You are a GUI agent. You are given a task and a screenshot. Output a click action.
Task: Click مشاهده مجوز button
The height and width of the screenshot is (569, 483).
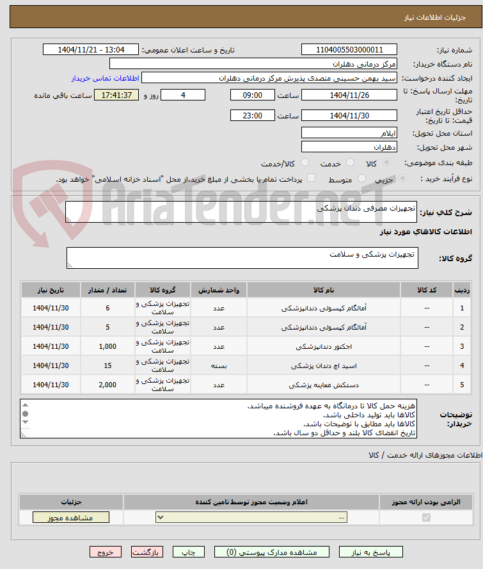point(71,517)
